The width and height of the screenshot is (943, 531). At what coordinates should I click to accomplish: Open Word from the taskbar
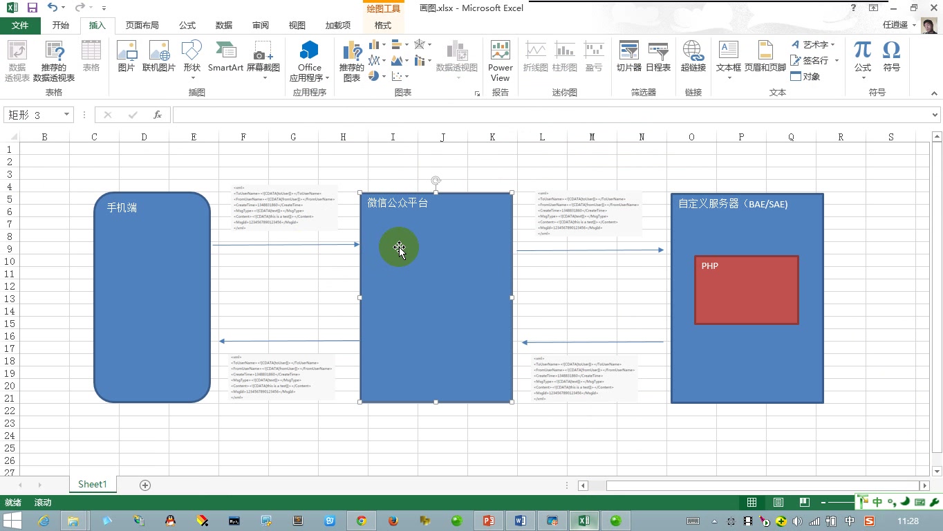[x=521, y=521]
